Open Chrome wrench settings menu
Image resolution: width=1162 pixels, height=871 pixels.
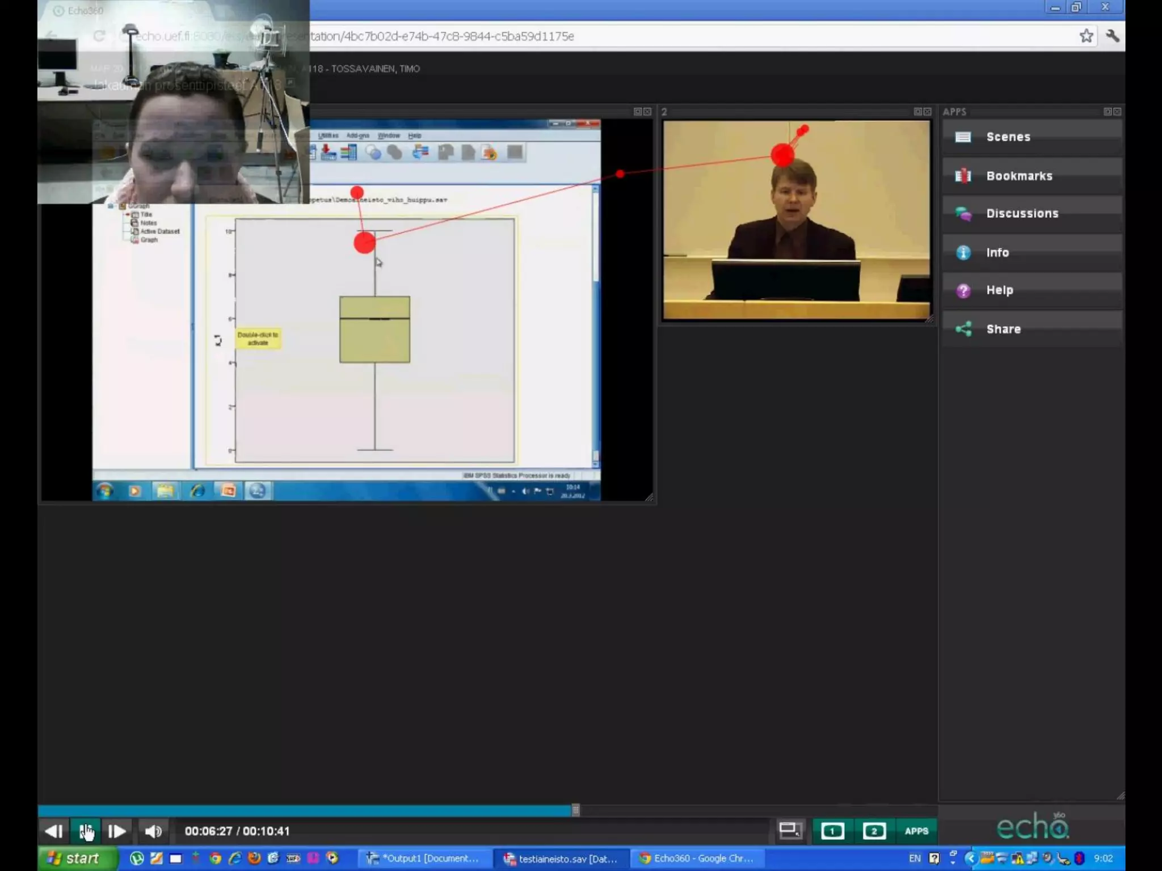coord(1112,36)
